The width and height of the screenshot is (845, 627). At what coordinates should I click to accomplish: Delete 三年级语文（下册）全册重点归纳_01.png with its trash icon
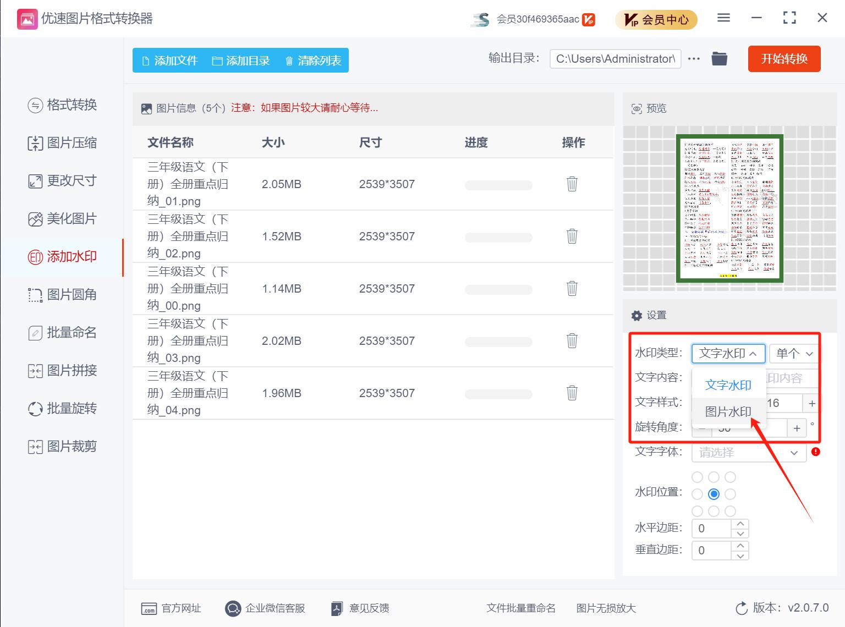point(572,184)
